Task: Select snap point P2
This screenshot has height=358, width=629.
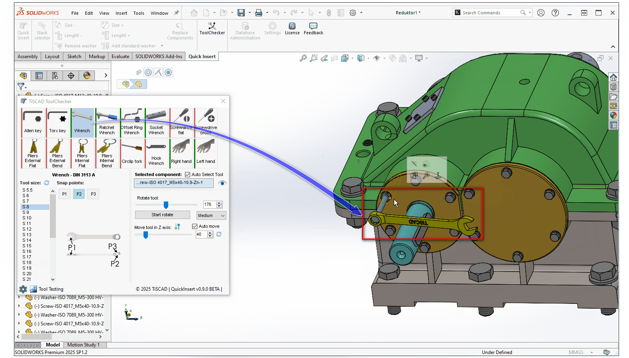Action: point(79,194)
